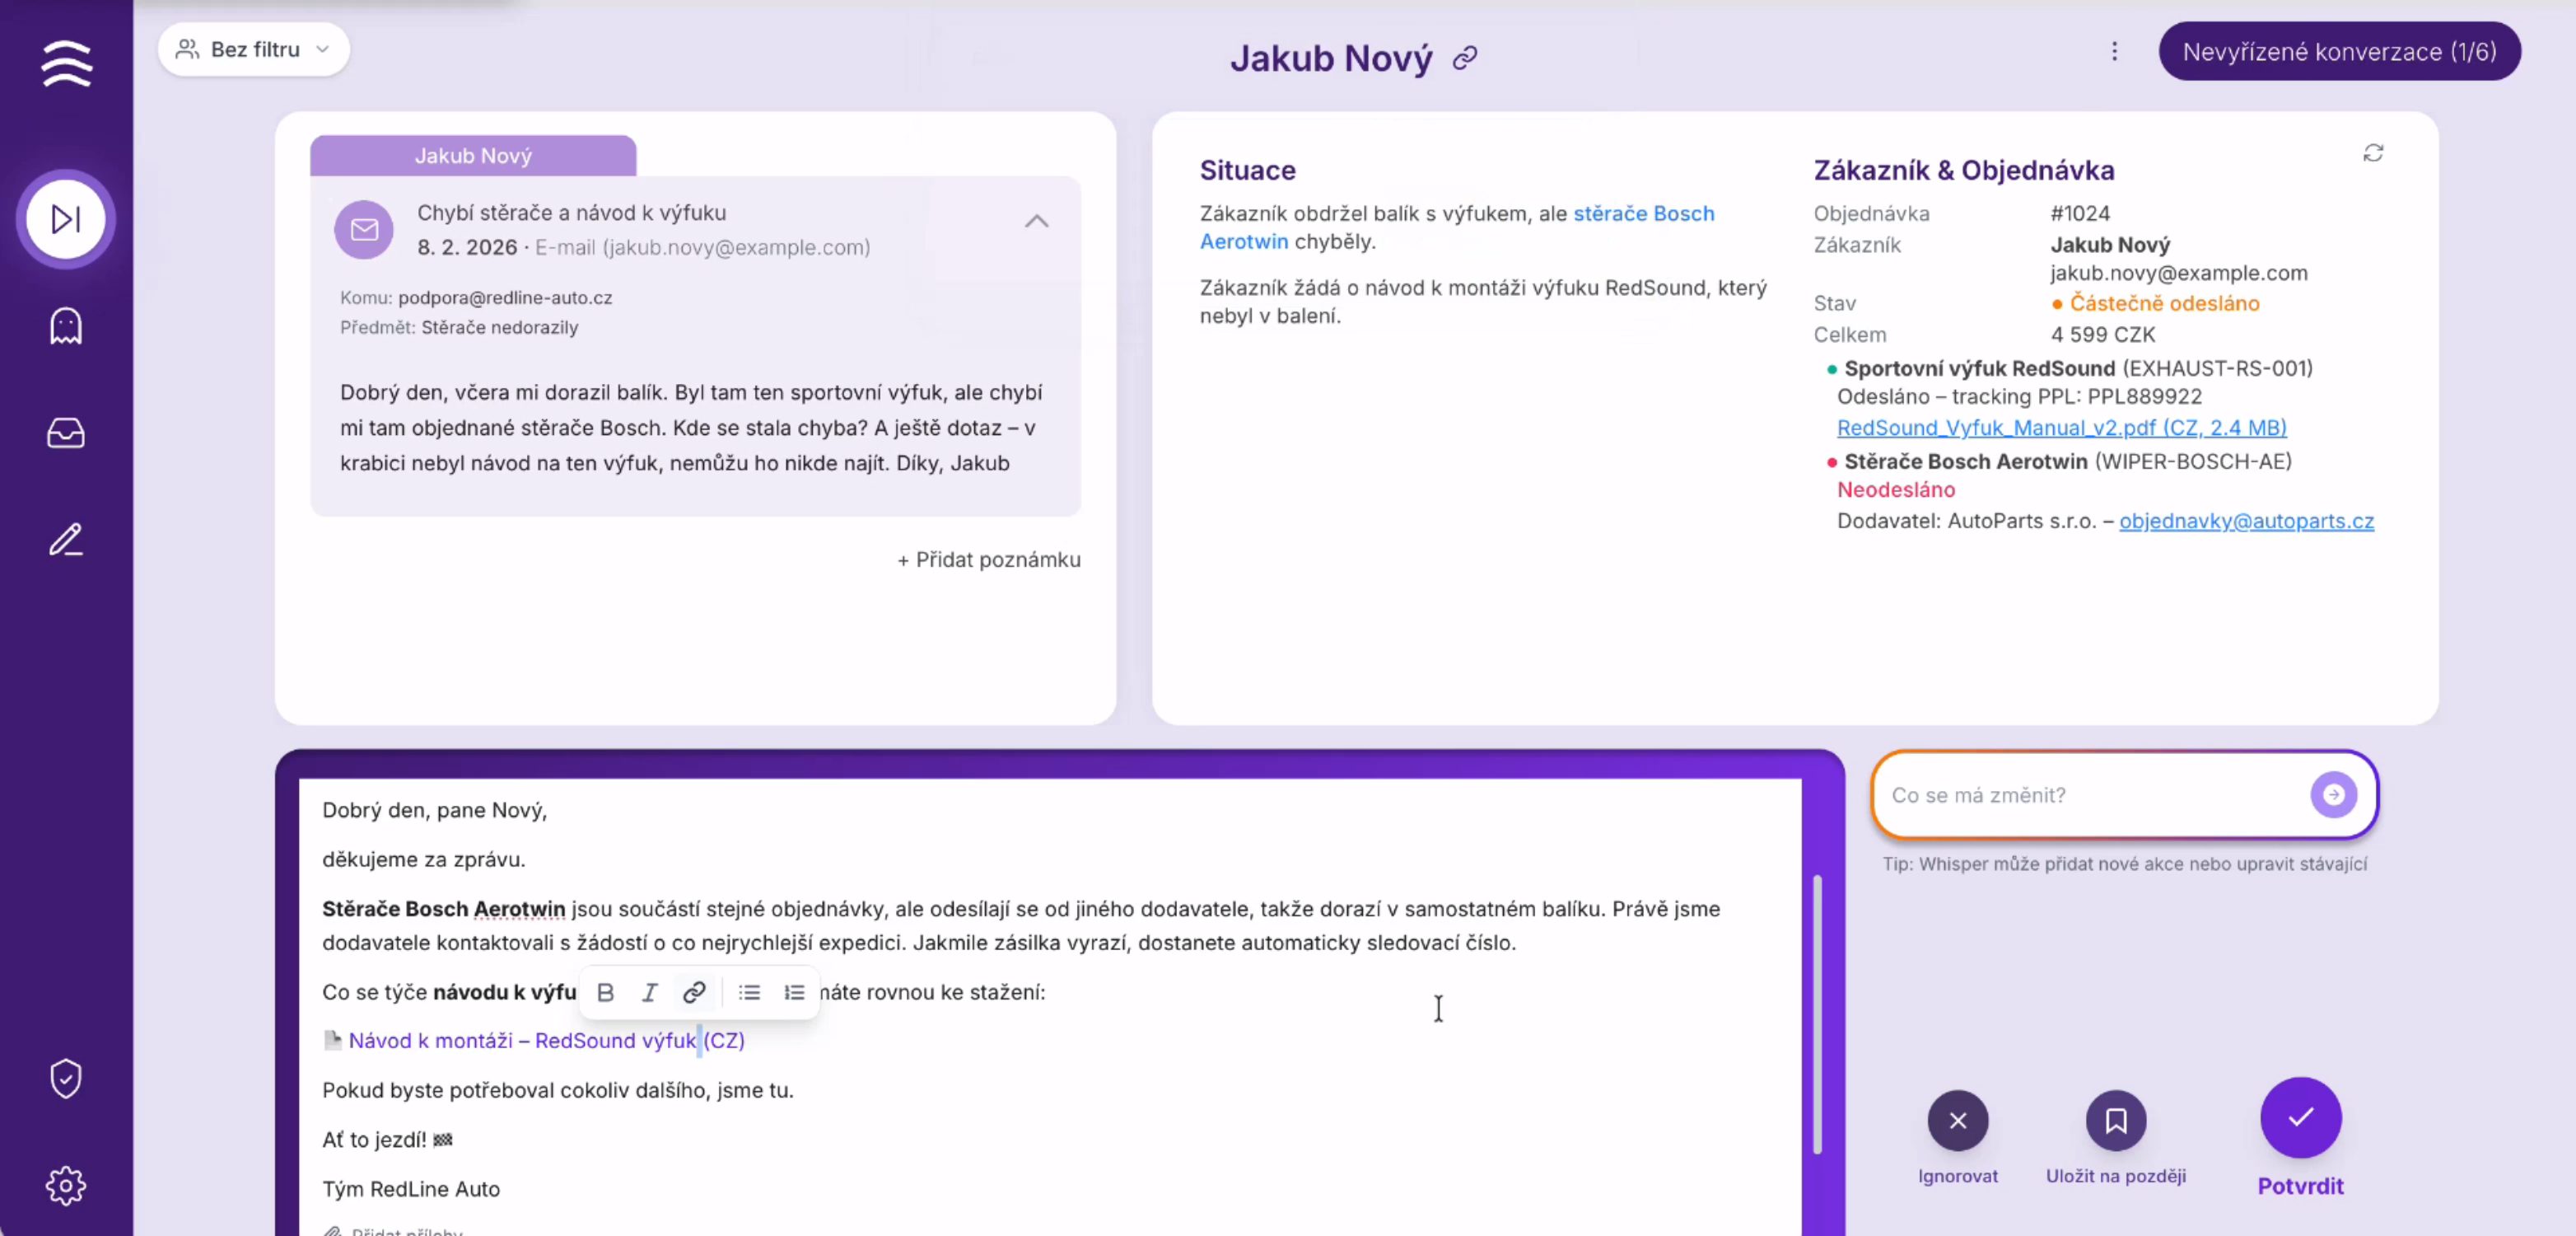Open the Bez filtru dropdown
The height and width of the screenshot is (1236, 2576).
tap(253, 49)
